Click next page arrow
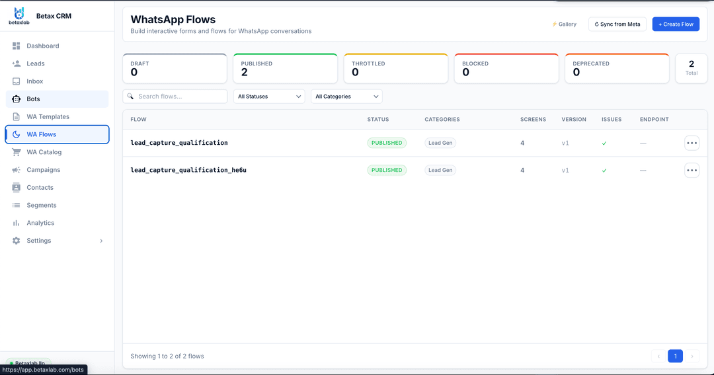The height and width of the screenshot is (375, 714). tap(692, 356)
